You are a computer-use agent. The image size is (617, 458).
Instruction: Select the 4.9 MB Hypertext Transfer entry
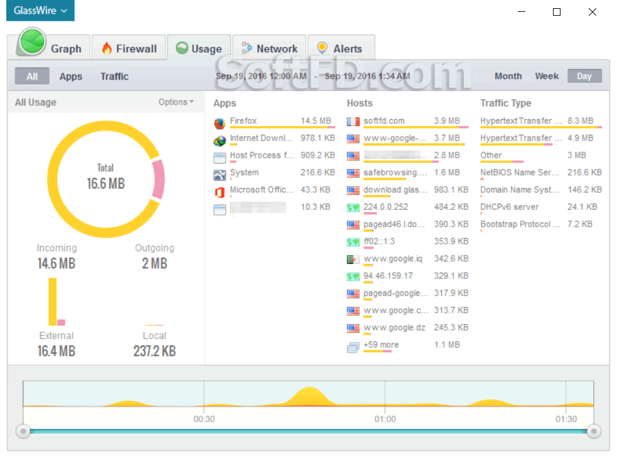[x=541, y=138]
